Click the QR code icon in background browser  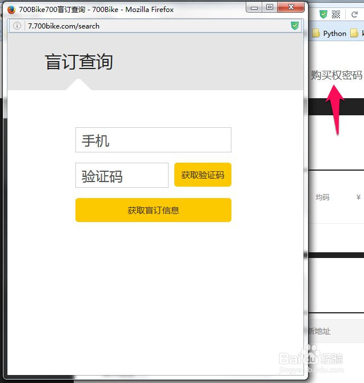(x=336, y=14)
